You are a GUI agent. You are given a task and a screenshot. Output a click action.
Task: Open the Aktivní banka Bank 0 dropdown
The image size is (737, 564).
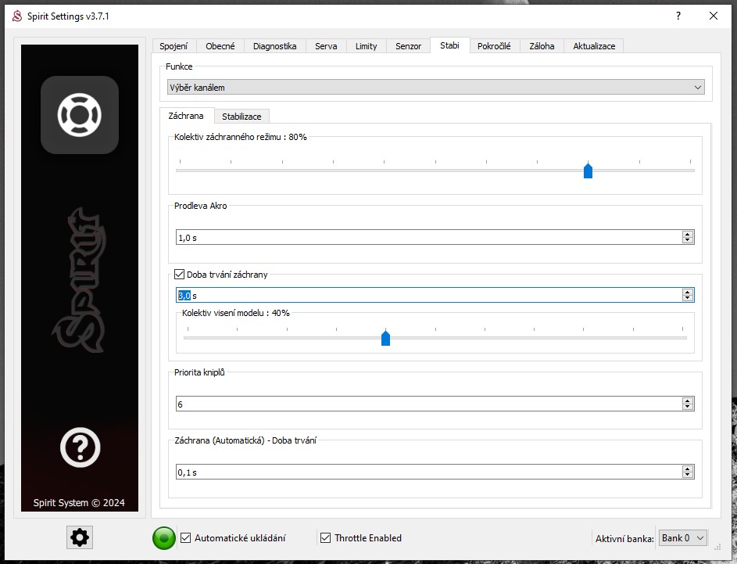683,538
